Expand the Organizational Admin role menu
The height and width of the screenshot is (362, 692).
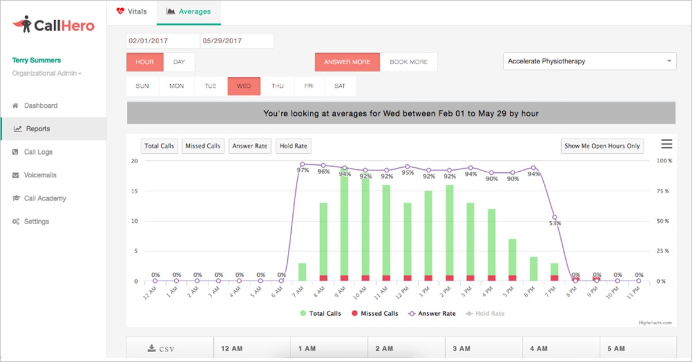click(x=47, y=73)
